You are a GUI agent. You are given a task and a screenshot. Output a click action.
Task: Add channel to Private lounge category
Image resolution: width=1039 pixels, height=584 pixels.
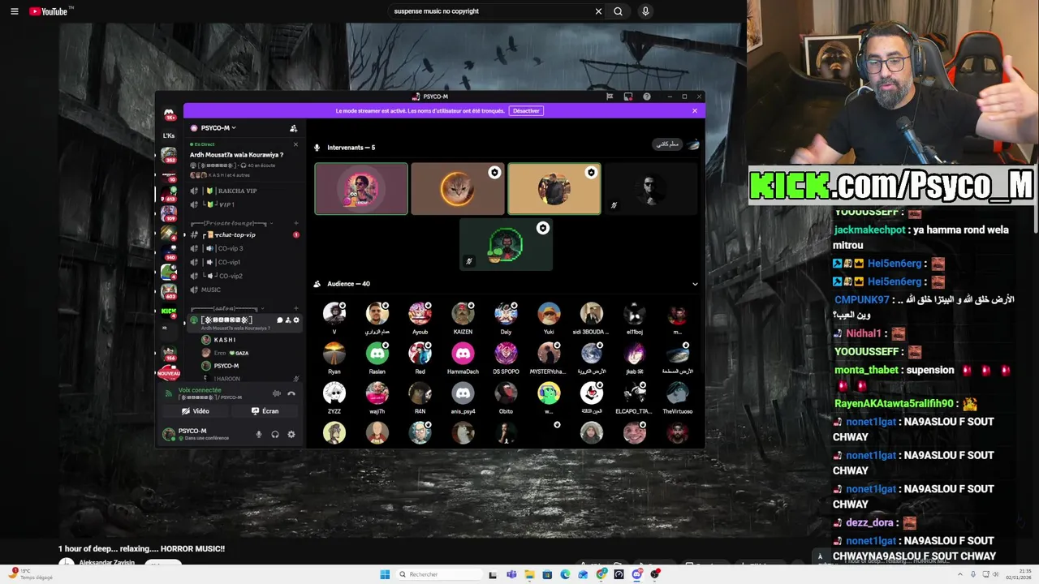click(x=296, y=223)
